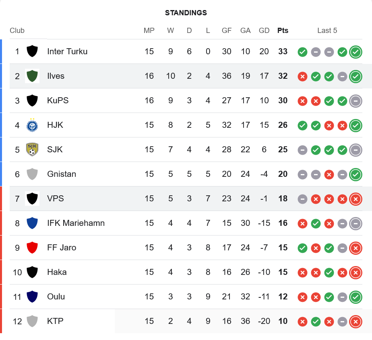The image size is (372, 340).
Task: Click the MP column header
Action: click(x=149, y=31)
